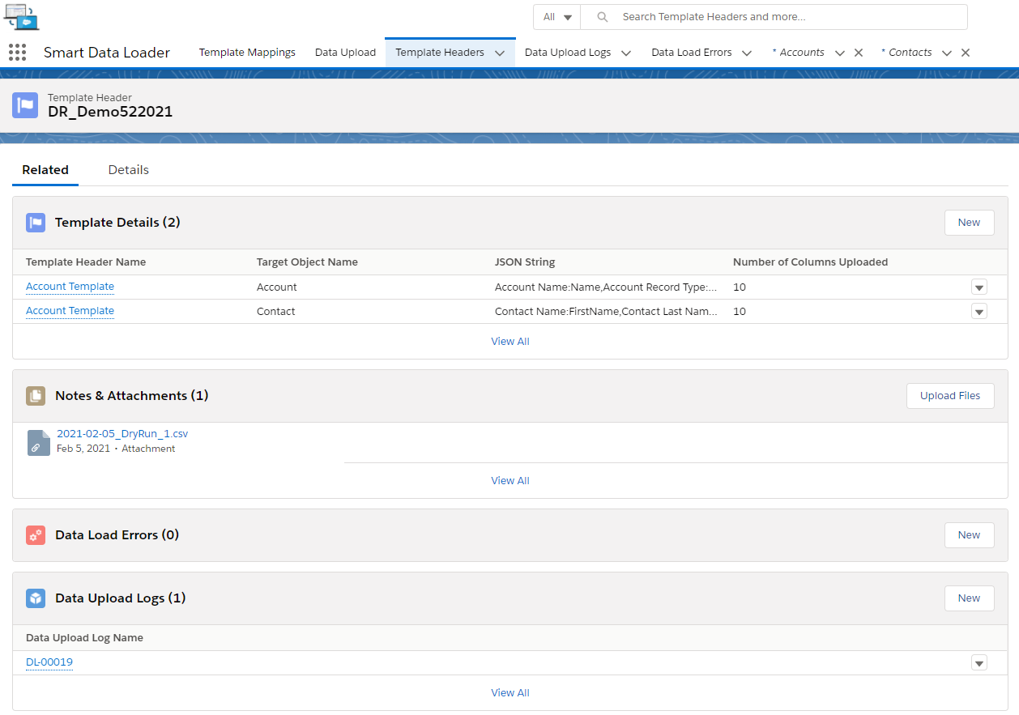
Task: Expand the Template Headers tab menu
Action: (500, 53)
